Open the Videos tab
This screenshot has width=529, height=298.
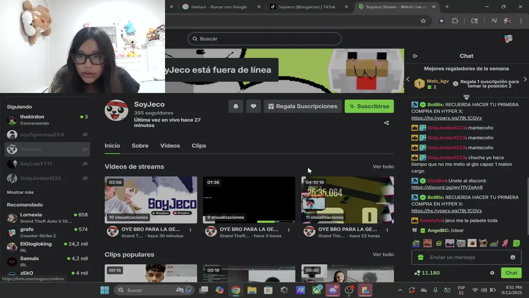tap(170, 146)
